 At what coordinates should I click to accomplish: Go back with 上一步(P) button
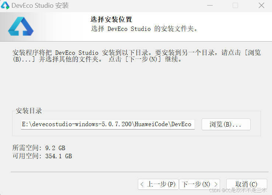[158, 184]
